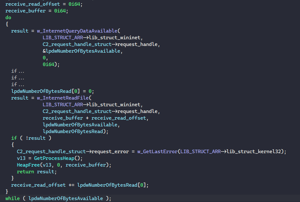Click LIB_STRUCT_ARR inside the w_GetLastError call
This screenshot has height=202, width=300.
(201, 152)
